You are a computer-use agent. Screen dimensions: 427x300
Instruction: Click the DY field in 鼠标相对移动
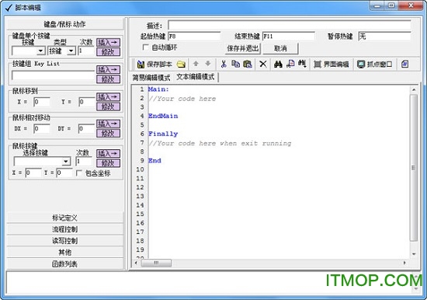(87, 128)
